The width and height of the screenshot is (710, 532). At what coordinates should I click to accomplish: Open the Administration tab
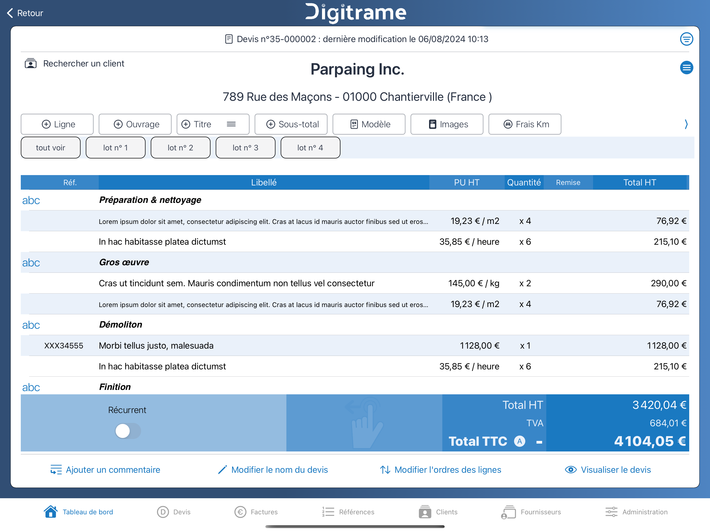coord(636,512)
